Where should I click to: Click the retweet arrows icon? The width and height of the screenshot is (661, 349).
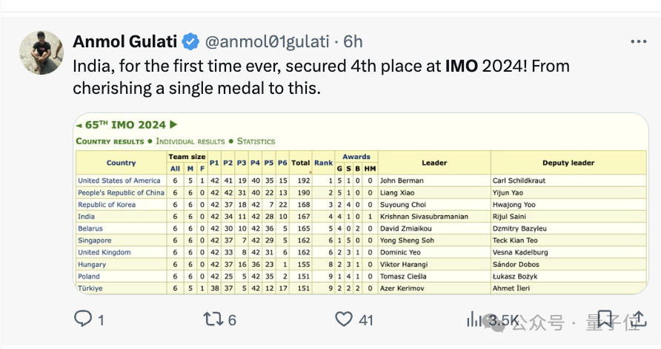tap(213, 319)
